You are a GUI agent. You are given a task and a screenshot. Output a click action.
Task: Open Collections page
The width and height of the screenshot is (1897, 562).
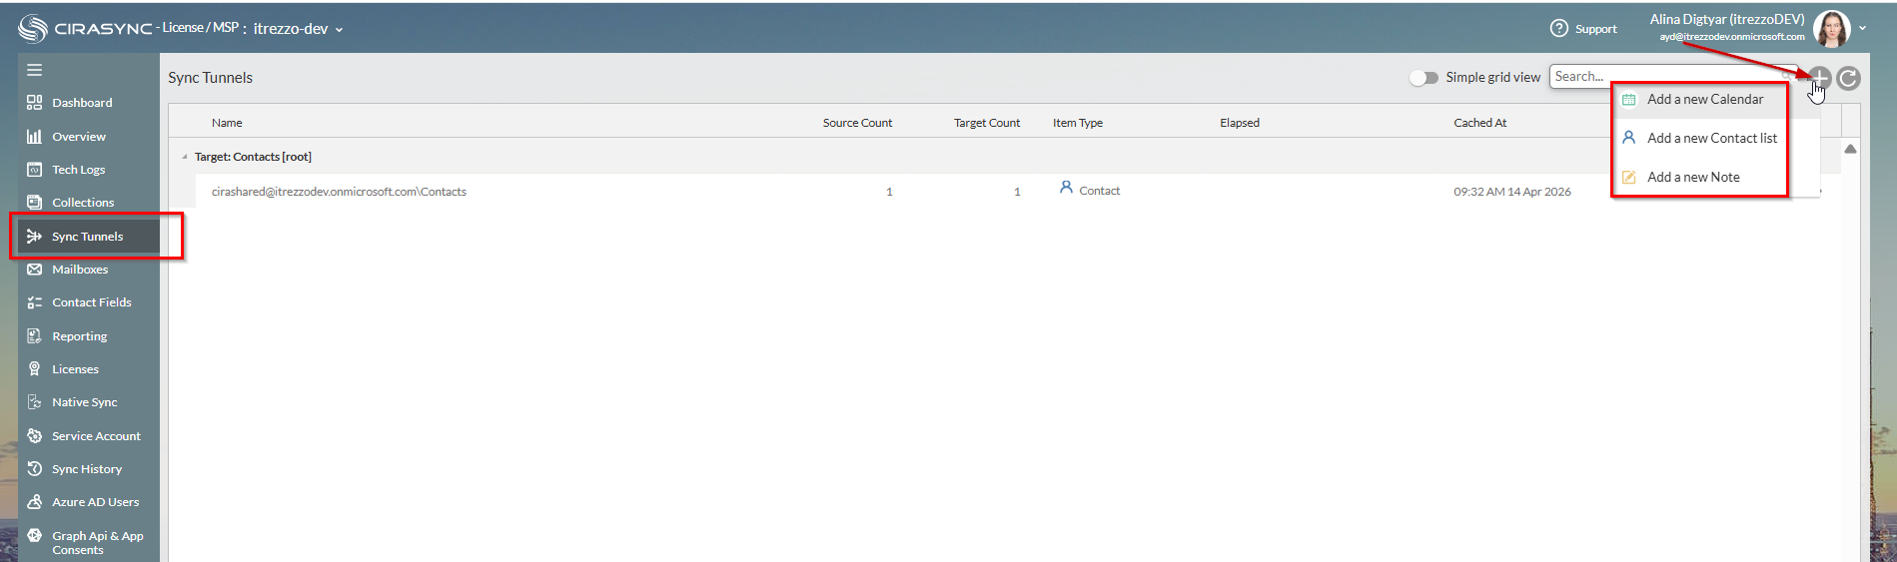tap(83, 203)
